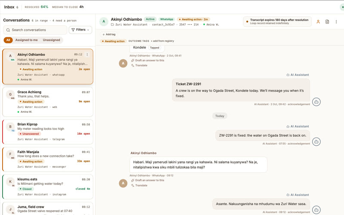344x215 pixels.
Task: Click Faith Wanjala's avatar in list
Action: click(10, 154)
